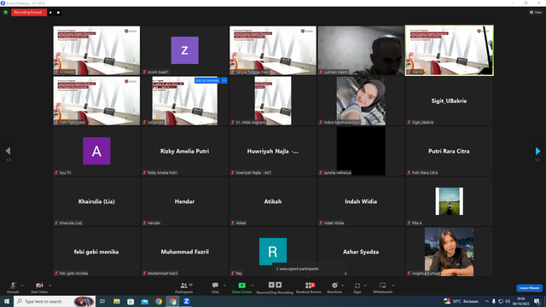Open more options on Jubaedah tile

point(224,80)
